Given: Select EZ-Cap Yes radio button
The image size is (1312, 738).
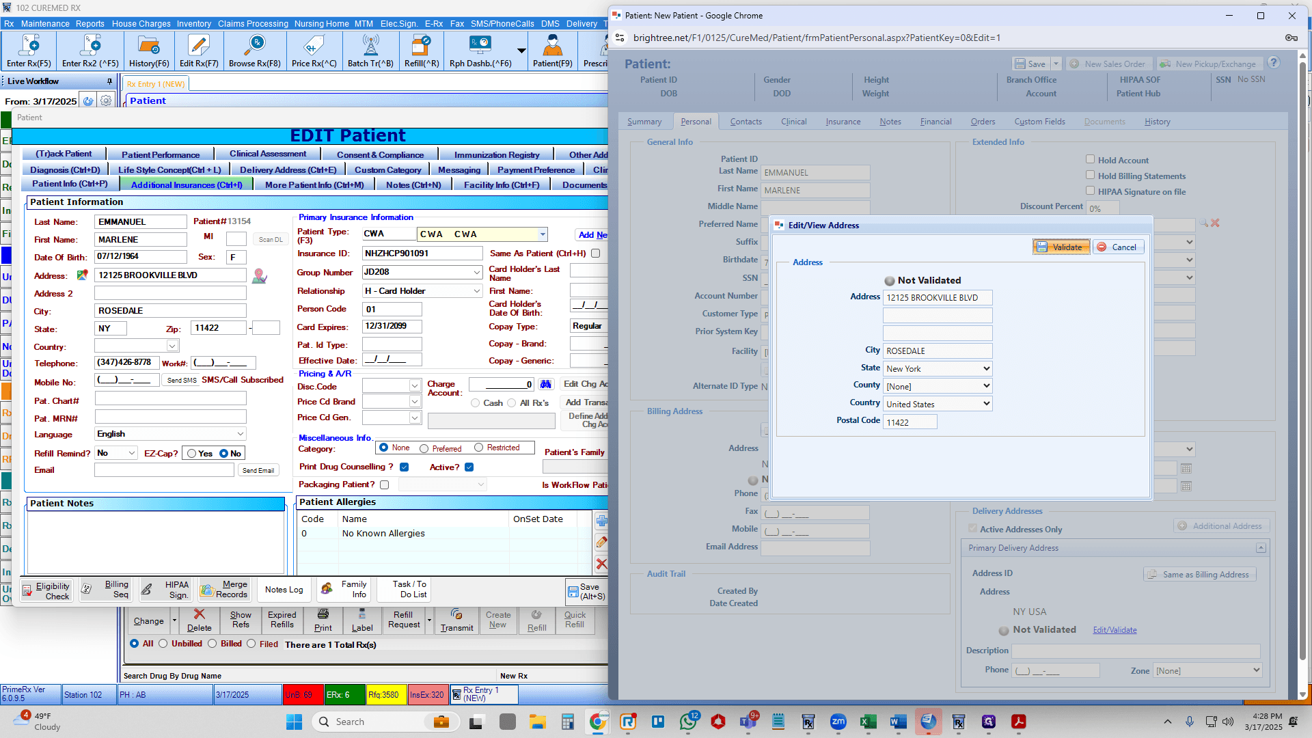Looking at the screenshot, I should tap(192, 454).
